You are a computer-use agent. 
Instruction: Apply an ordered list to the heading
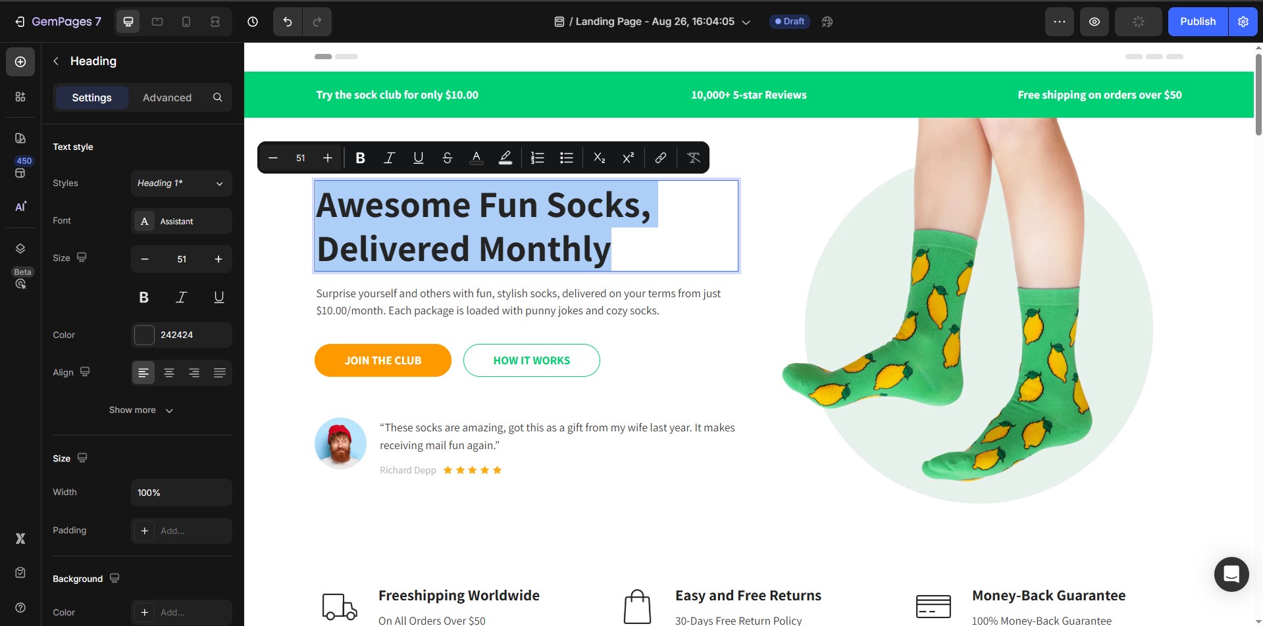[x=536, y=157]
